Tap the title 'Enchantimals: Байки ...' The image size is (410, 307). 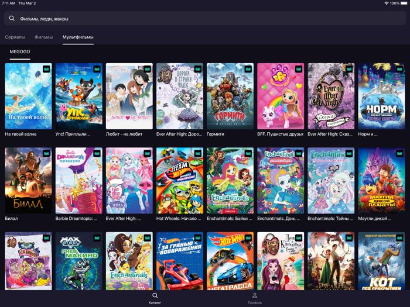tap(230, 219)
